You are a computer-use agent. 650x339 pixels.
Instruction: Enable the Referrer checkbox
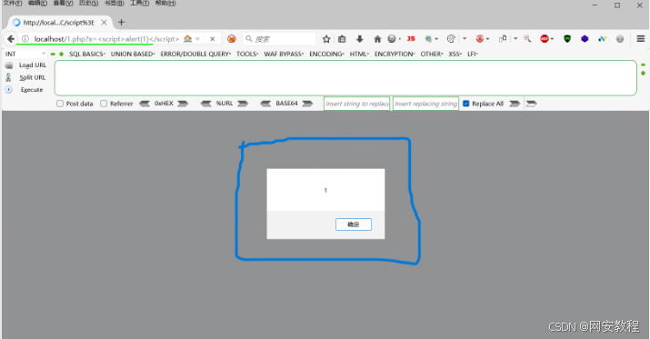coord(104,104)
